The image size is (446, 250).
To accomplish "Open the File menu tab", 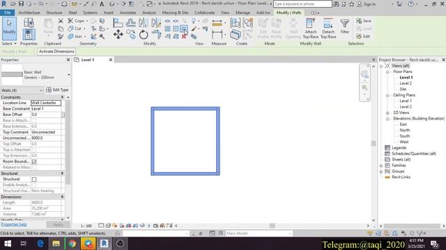I will [x=8, y=12].
